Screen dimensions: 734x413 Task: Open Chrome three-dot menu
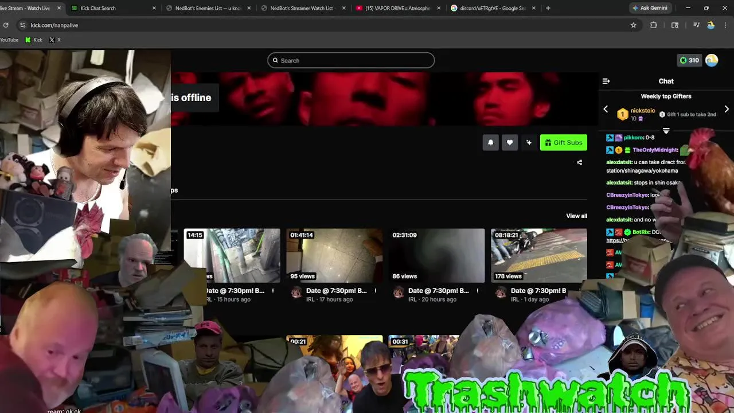coord(726,25)
